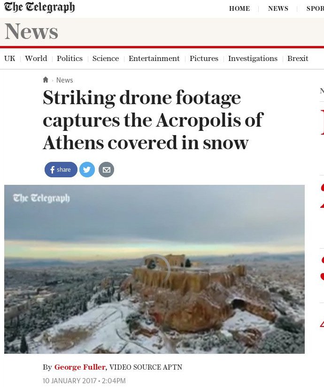324x387 pixels.
Task: Go to homepage via breadcrumb house icon
Action: (x=46, y=80)
